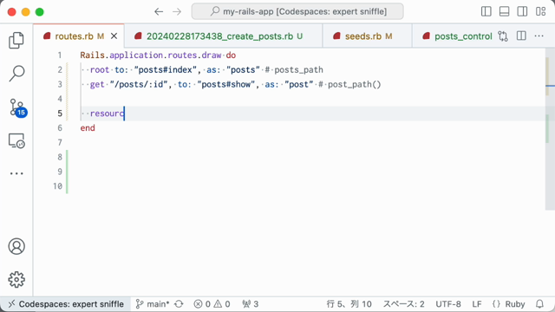Open Source Control with 15 changes
The height and width of the screenshot is (312, 555).
tap(17, 107)
